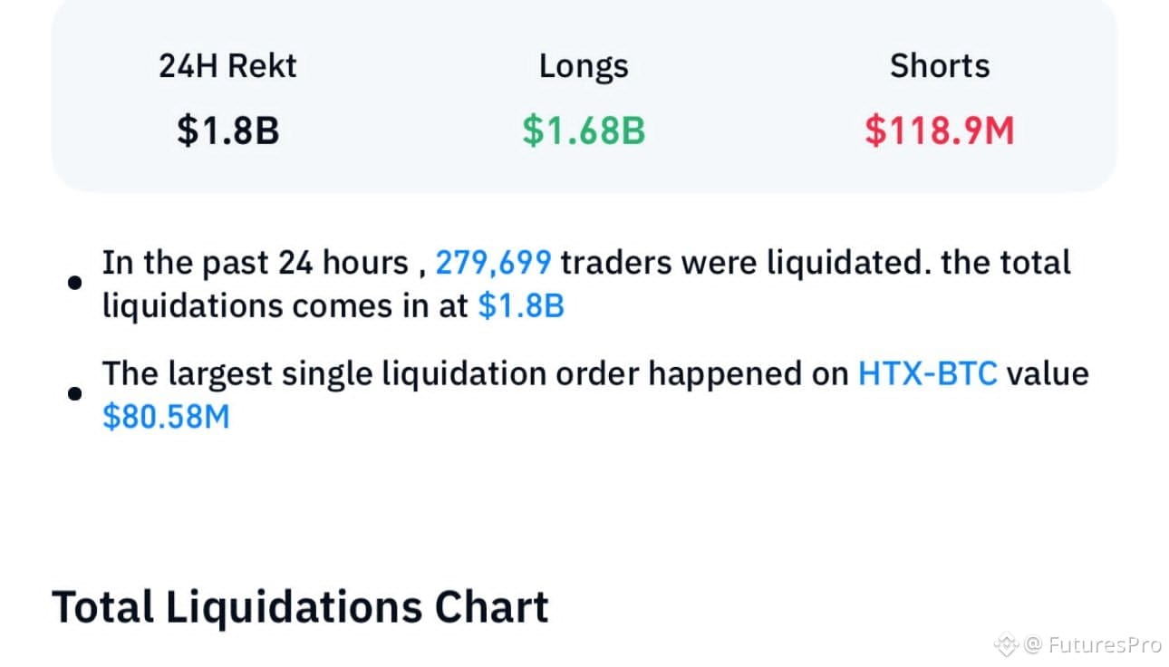Click the blue $1.8B liquidations link
1169x667 pixels.
coord(521,306)
